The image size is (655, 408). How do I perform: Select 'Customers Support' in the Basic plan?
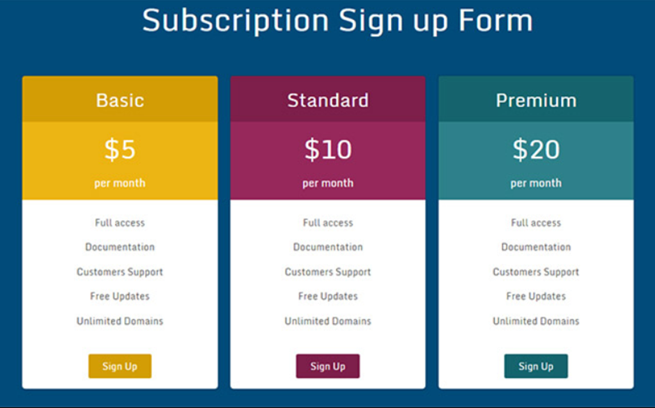119,272
